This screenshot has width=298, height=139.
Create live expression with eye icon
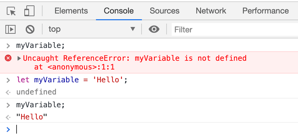pyautogui.click(x=154, y=29)
